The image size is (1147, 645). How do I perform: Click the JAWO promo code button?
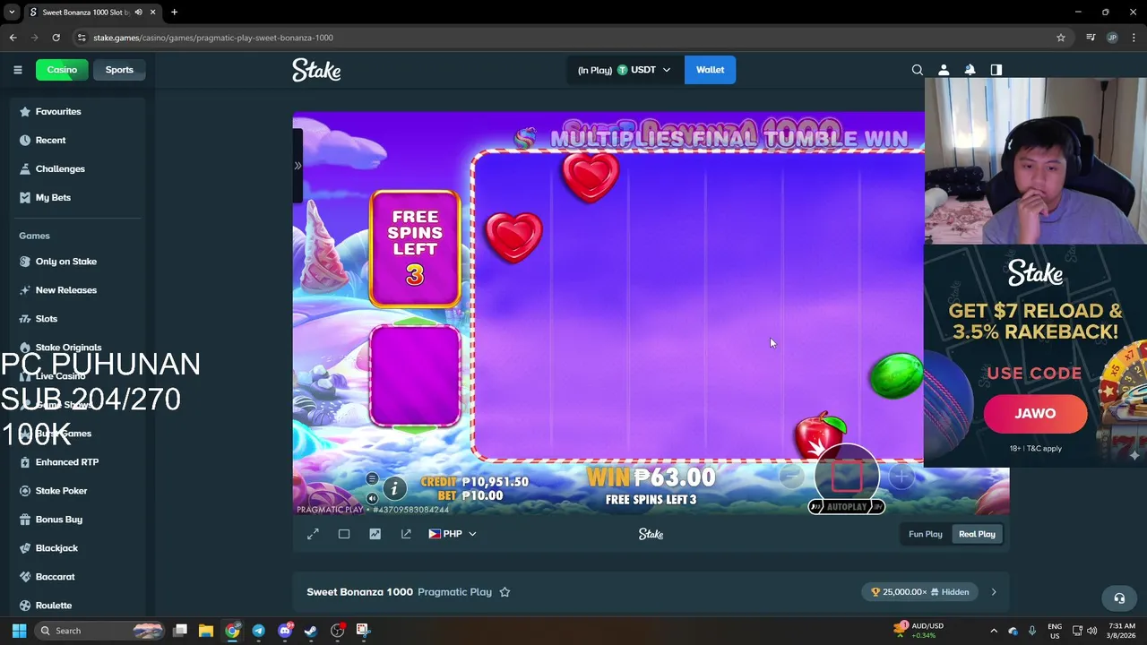pos(1035,414)
